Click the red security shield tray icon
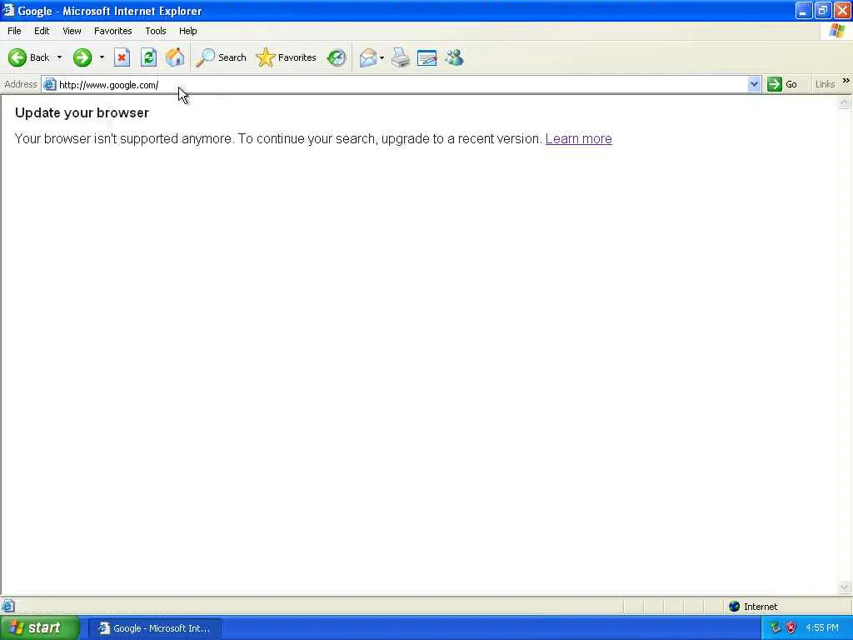 pyautogui.click(x=791, y=628)
